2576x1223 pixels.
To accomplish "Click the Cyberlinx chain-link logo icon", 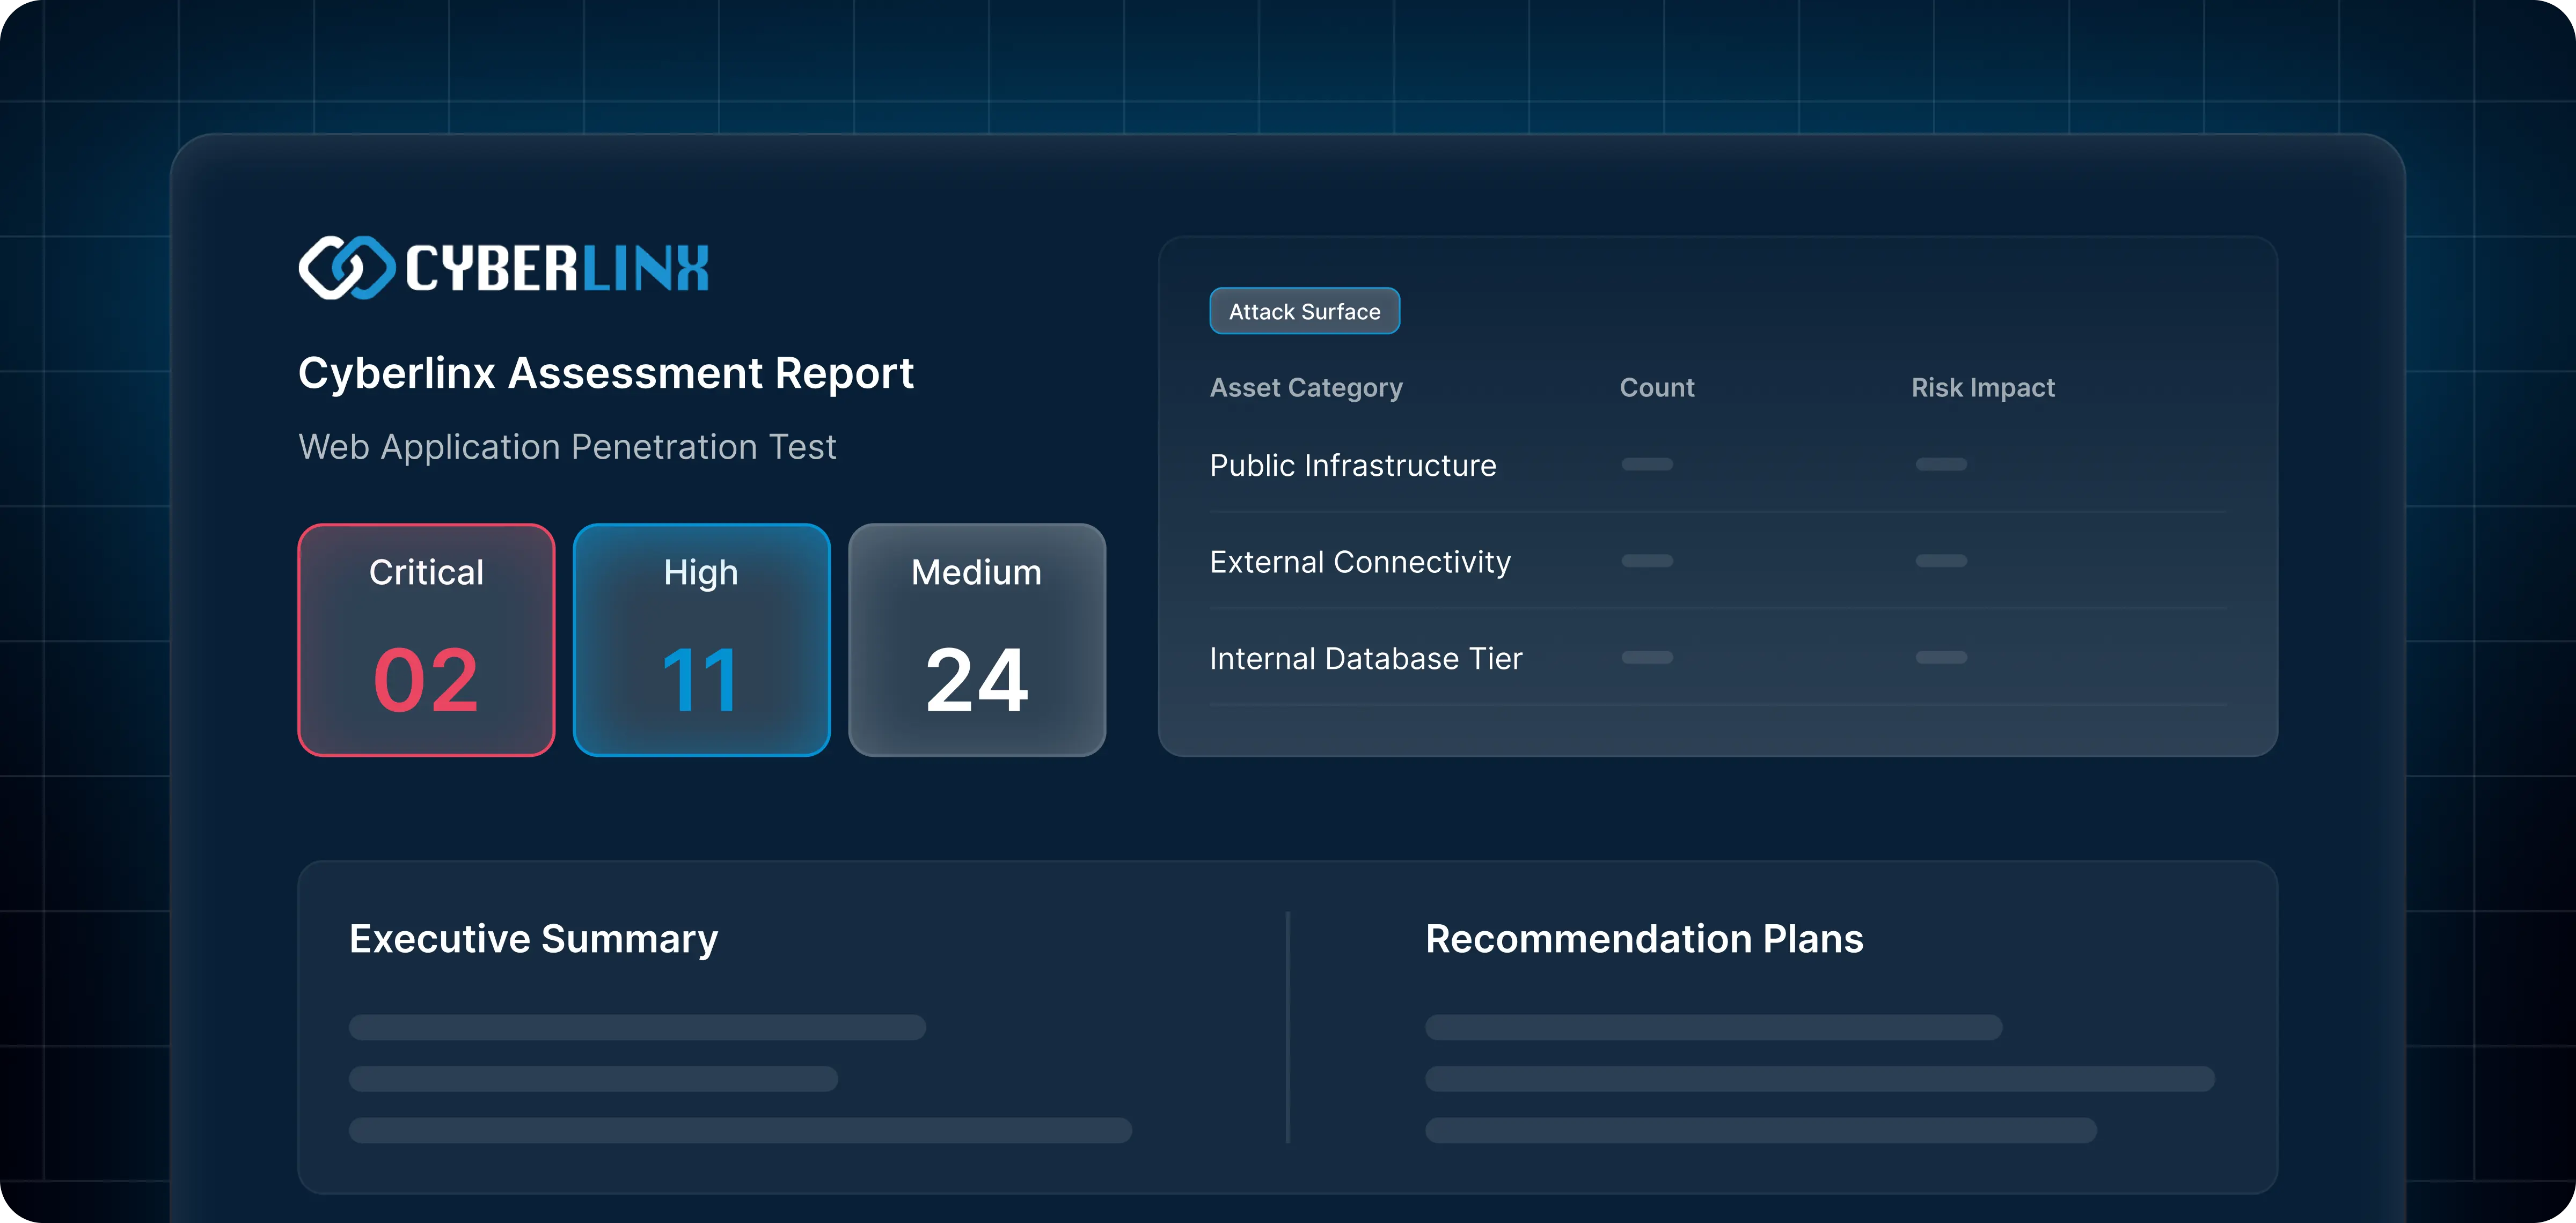I will click(x=347, y=268).
